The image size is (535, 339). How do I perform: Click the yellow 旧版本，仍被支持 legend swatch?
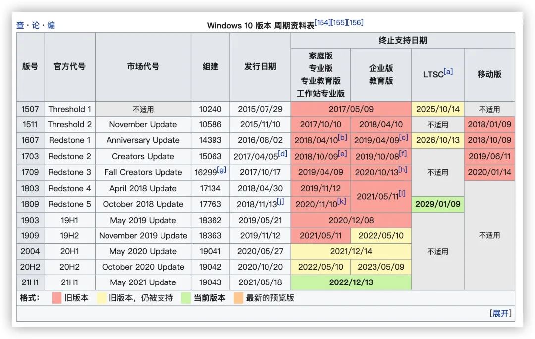(x=102, y=298)
